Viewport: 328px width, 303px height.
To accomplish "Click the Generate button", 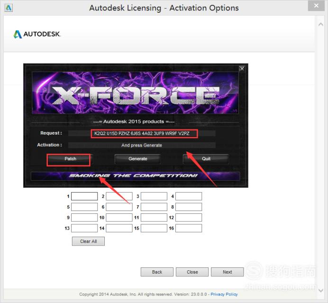I will click(x=138, y=159).
